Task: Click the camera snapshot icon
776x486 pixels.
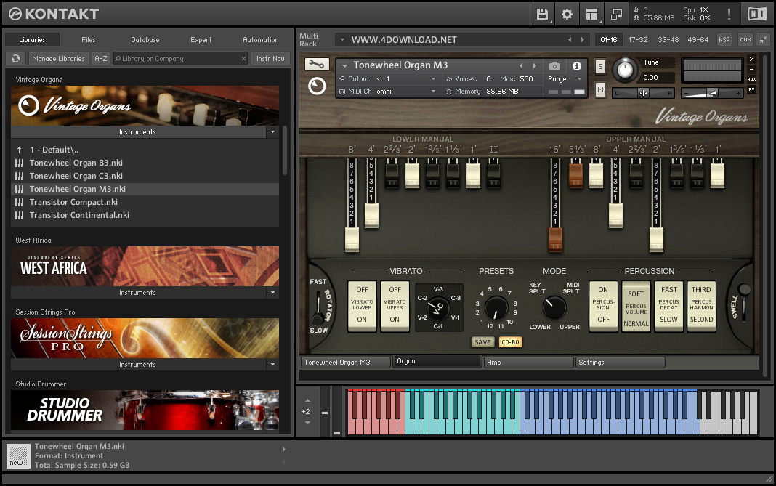Action: (554, 66)
